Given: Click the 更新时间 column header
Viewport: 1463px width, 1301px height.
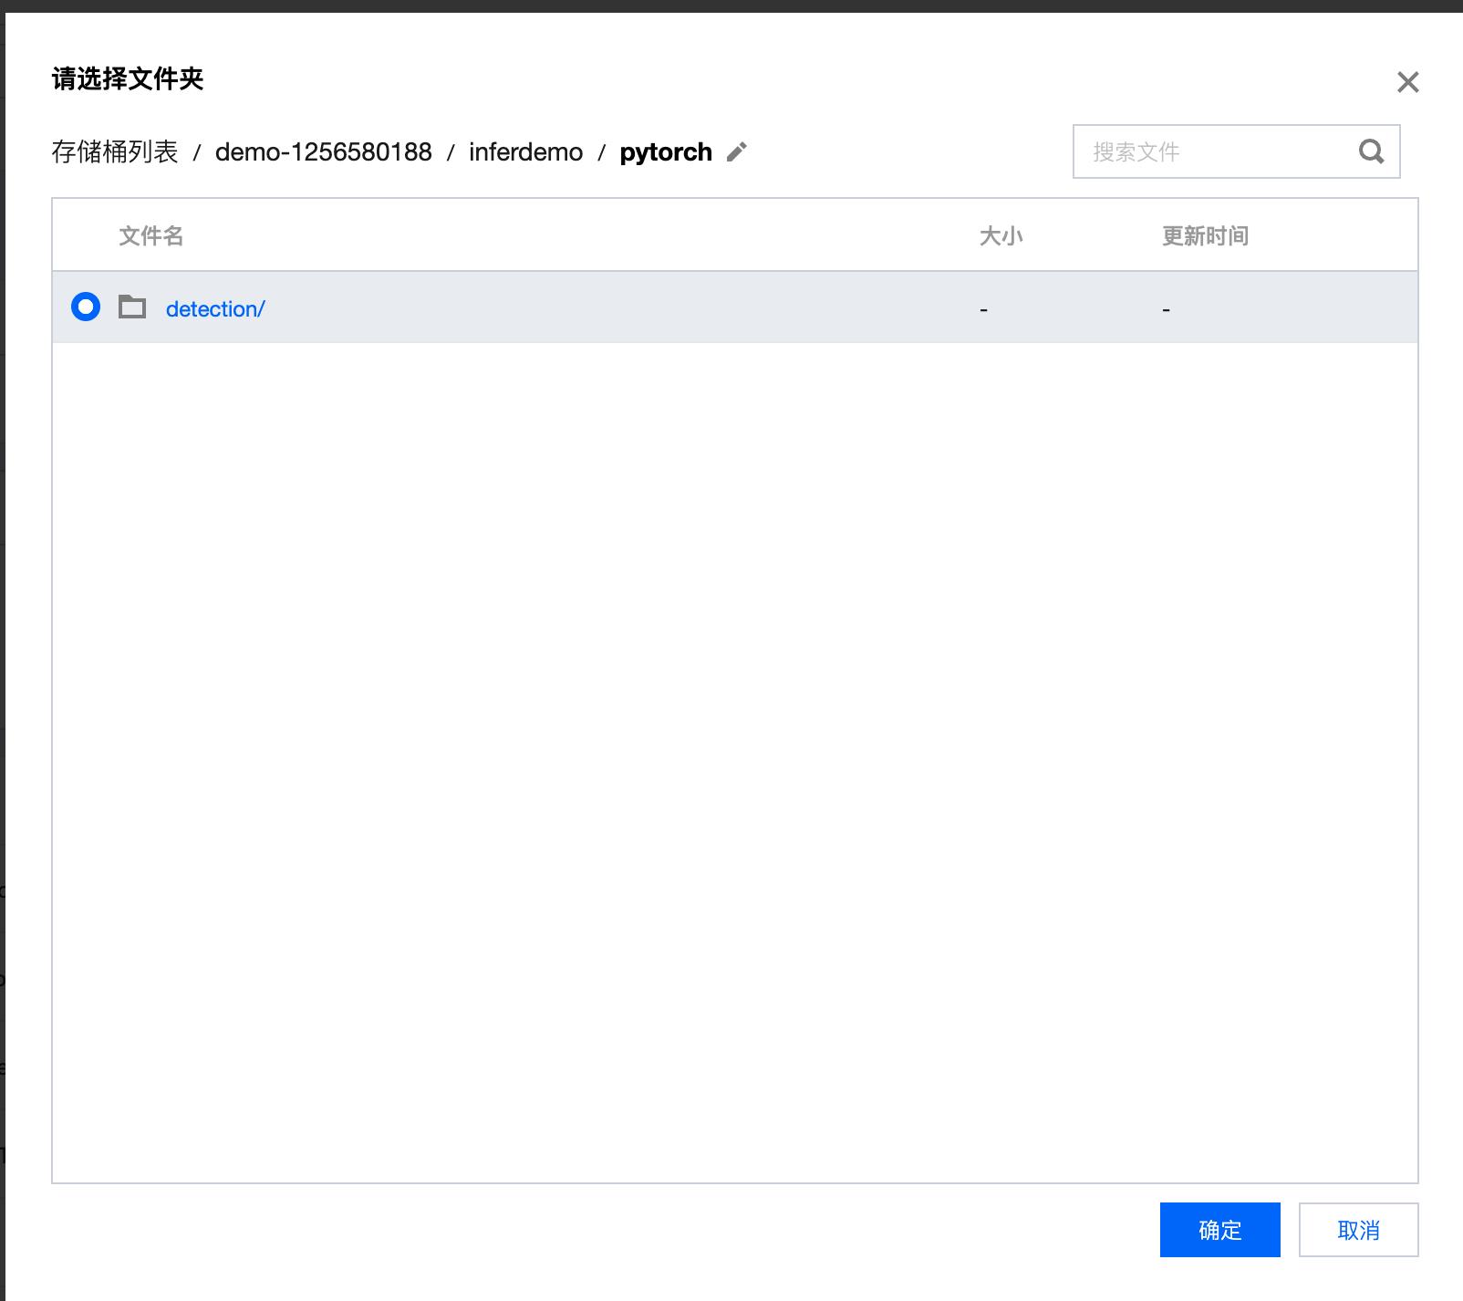Looking at the screenshot, I should (1206, 236).
